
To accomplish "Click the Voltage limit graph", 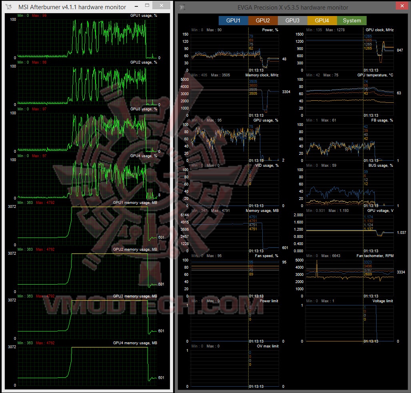I will click(350, 323).
